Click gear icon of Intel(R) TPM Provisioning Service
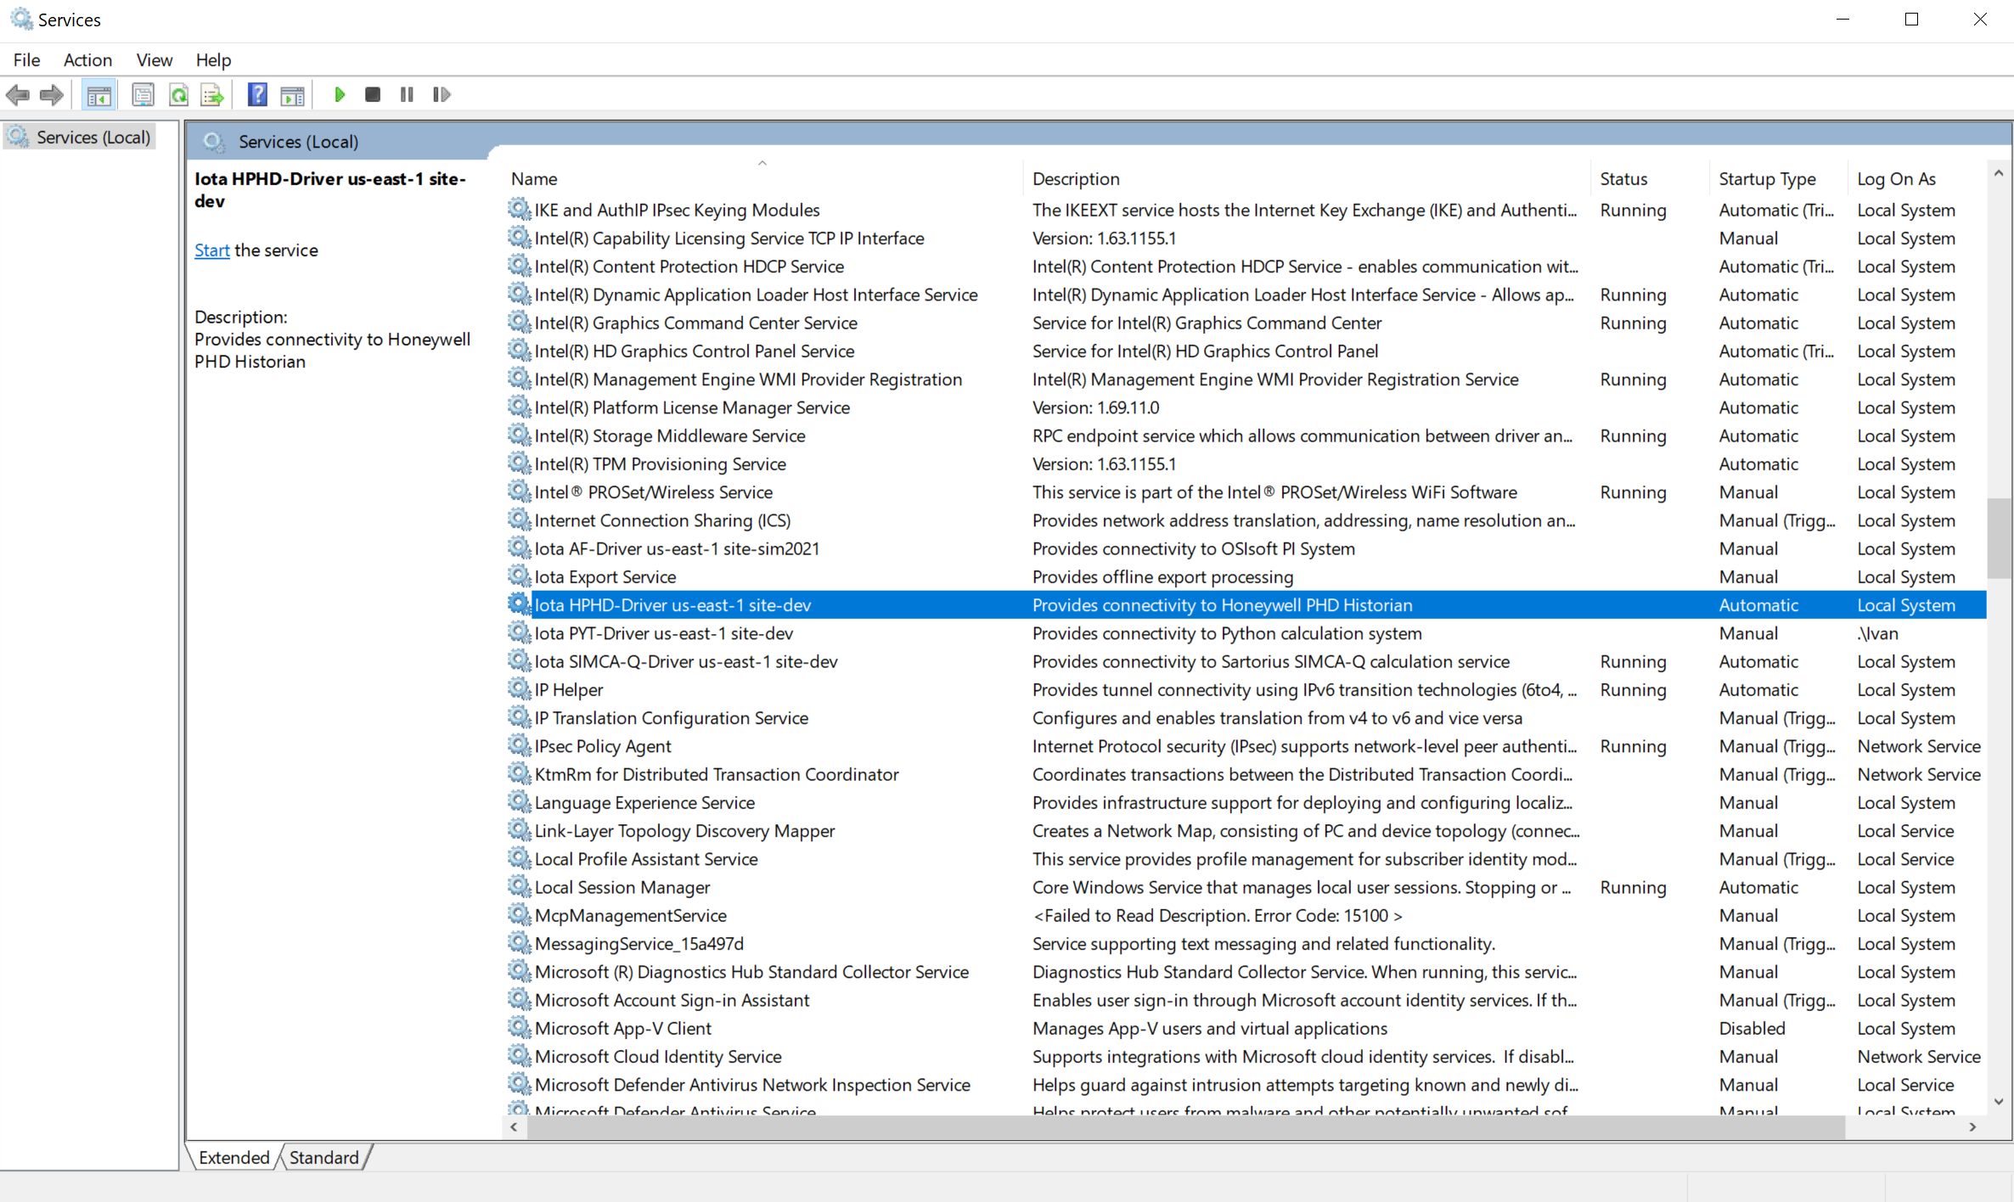This screenshot has width=2014, height=1202. 519,463
